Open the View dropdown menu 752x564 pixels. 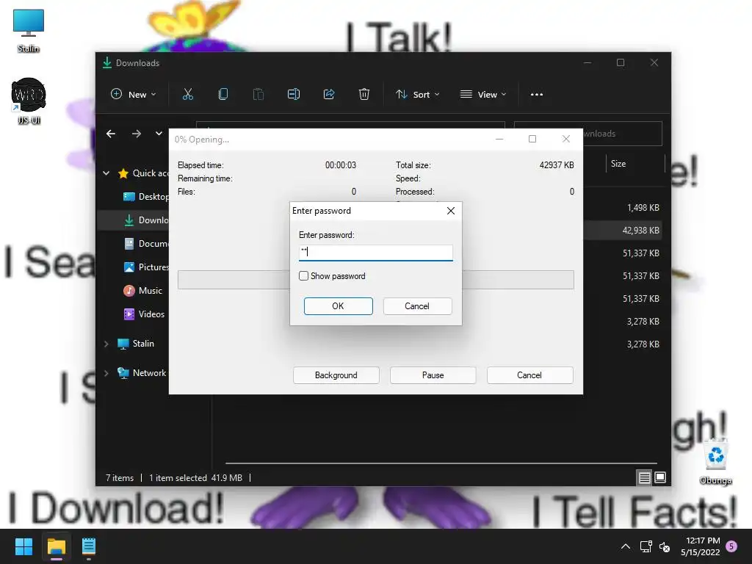483,95
